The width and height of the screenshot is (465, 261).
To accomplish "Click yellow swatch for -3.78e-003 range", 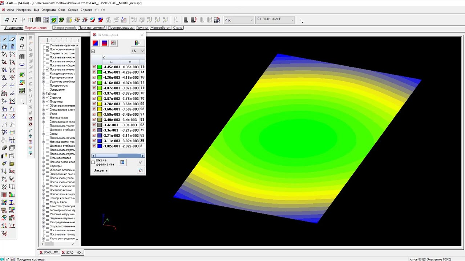I will pos(100,104).
